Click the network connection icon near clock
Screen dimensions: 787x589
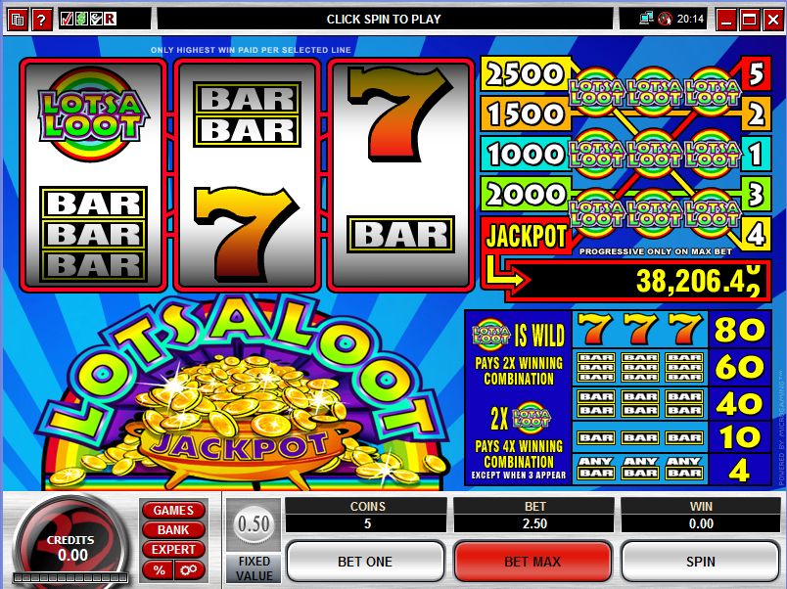(646, 19)
